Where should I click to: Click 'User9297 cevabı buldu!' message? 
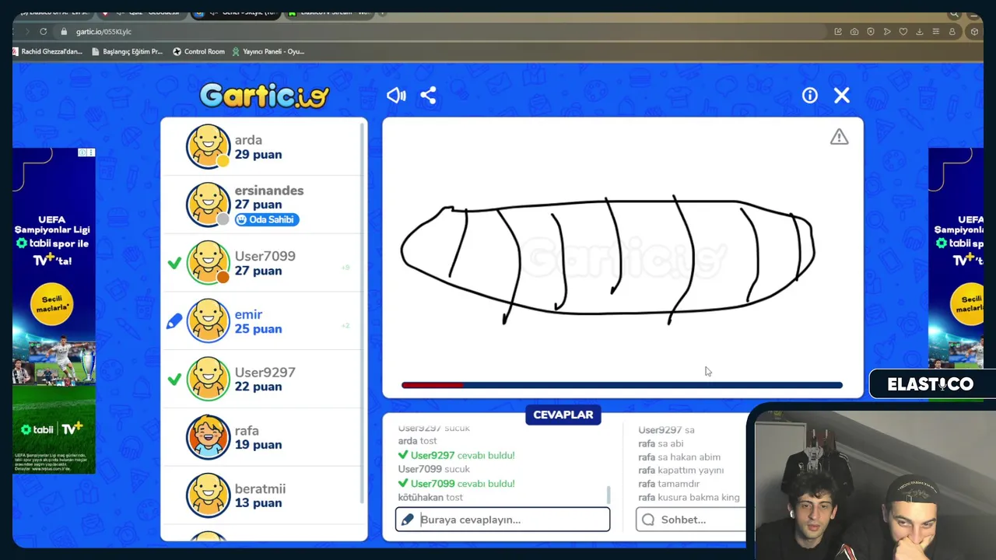[x=456, y=455]
